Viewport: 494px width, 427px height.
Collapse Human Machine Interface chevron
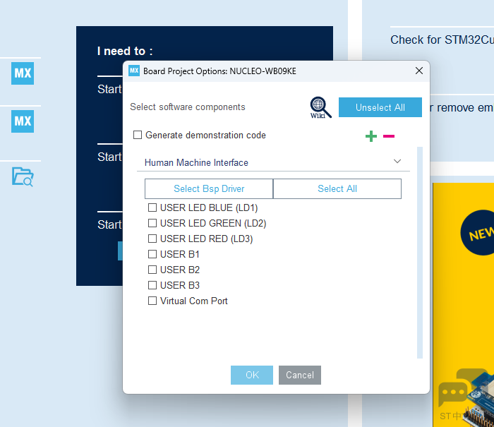[x=397, y=162]
